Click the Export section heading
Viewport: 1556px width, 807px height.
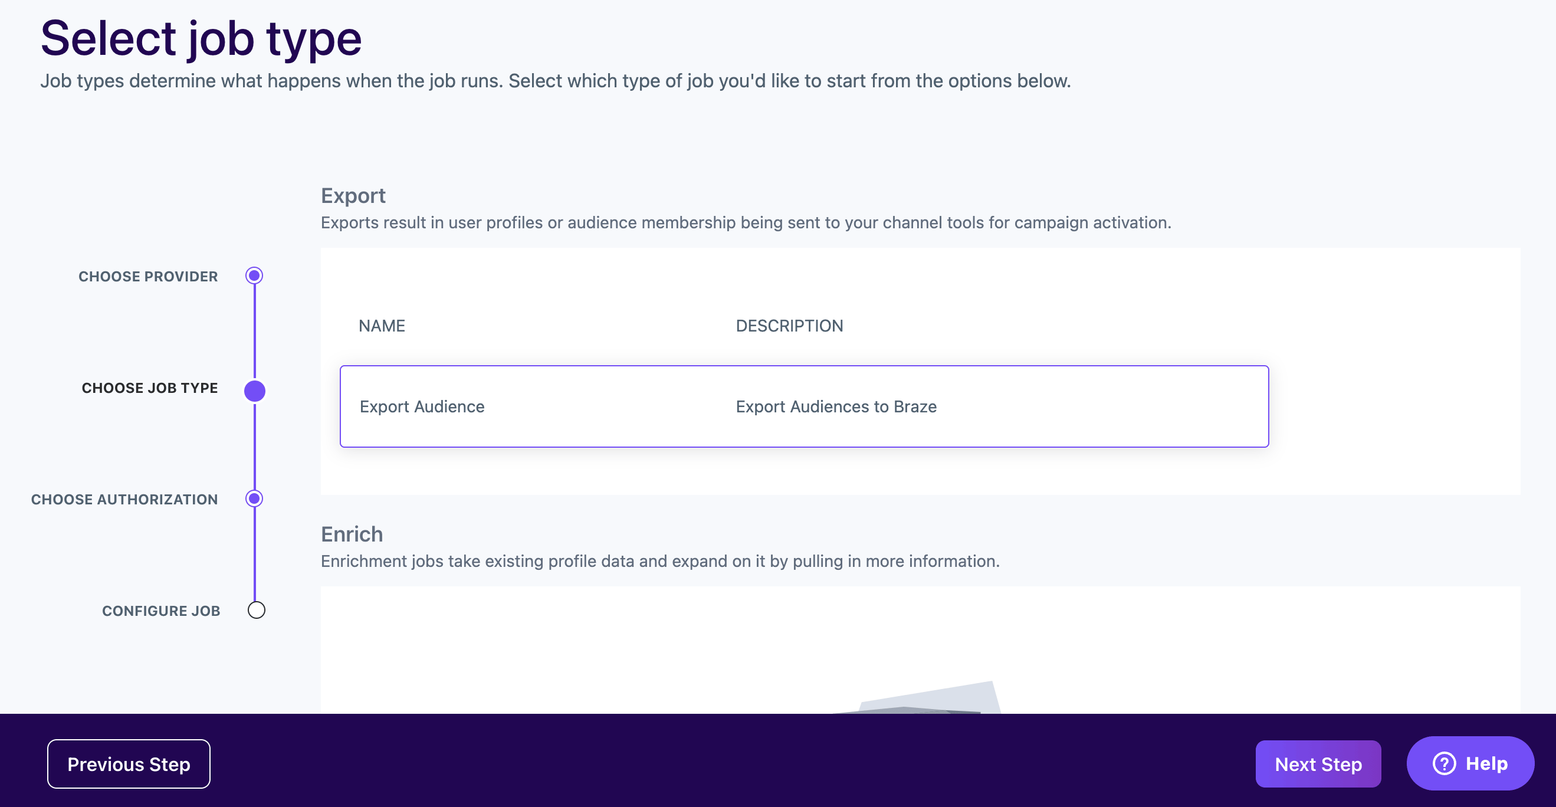pyautogui.click(x=353, y=196)
